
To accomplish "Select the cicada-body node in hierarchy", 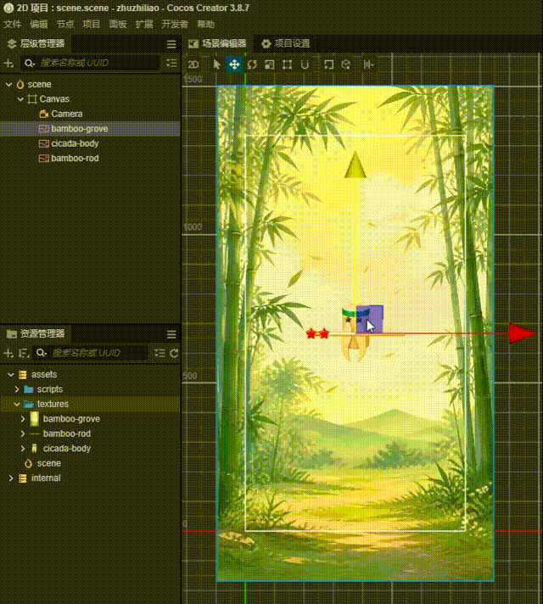I will coord(75,143).
